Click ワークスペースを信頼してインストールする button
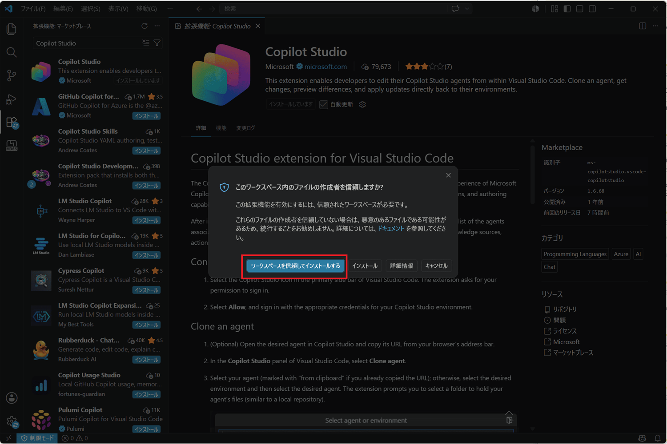Image resolution: width=667 pixels, height=444 pixels. (295, 266)
